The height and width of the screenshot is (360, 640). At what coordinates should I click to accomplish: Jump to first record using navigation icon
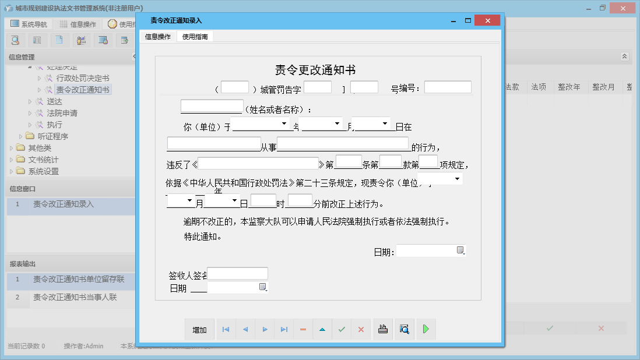pyautogui.click(x=226, y=329)
